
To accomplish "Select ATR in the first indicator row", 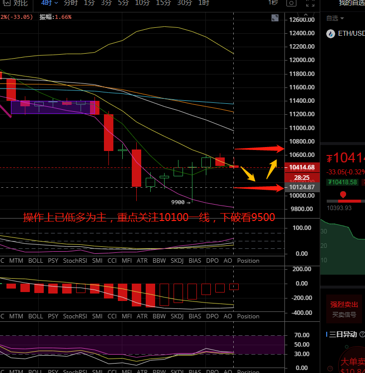I will pyautogui.click(x=142, y=261).
